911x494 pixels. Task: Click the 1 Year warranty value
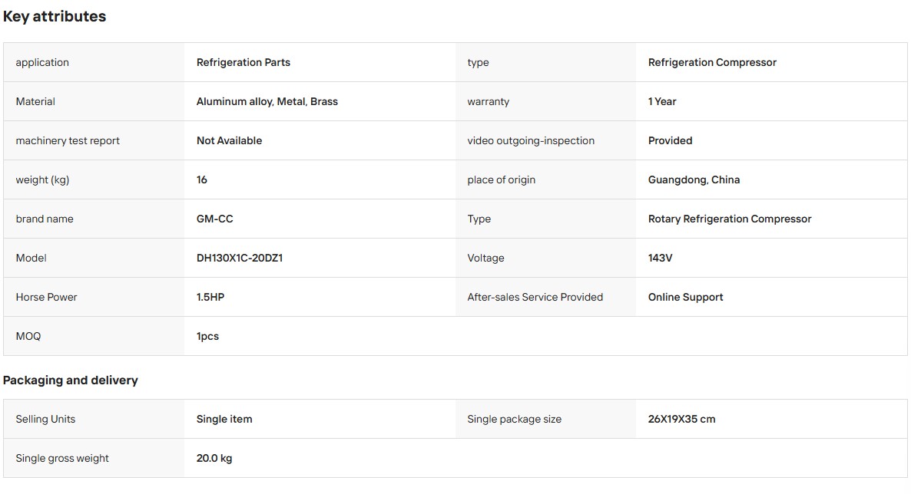(x=662, y=101)
